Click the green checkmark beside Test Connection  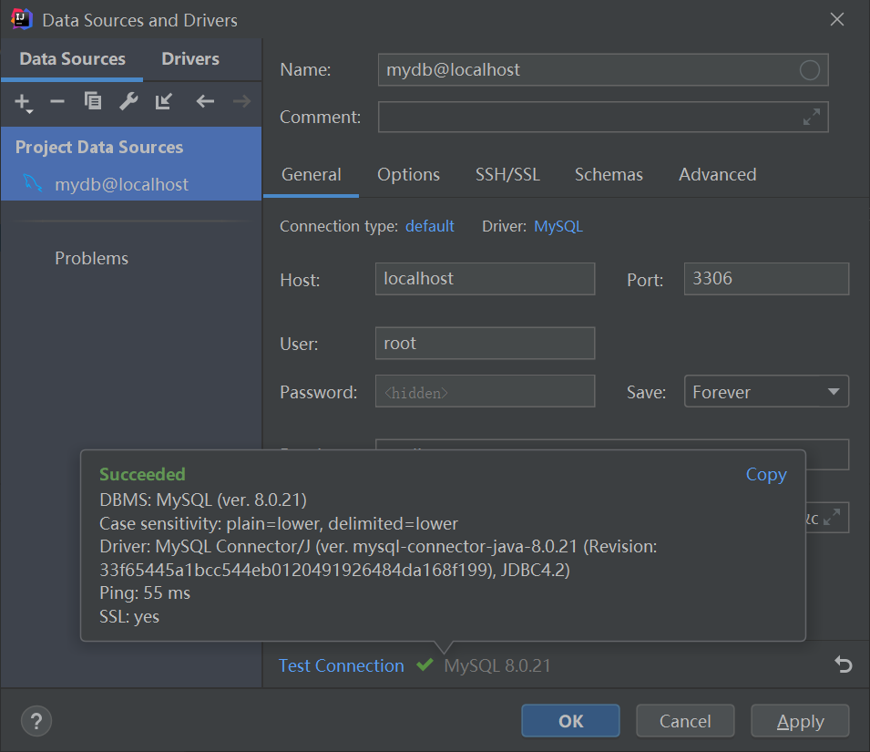425,665
